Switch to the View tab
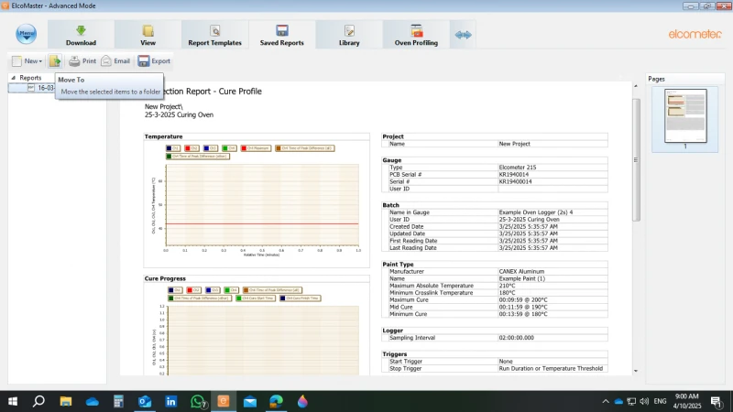Viewport: 733px width, 412px height. [148, 35]
